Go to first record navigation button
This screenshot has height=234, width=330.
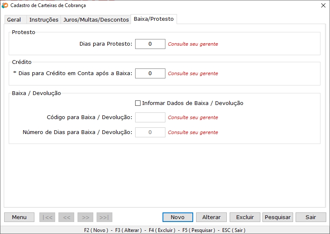coord(47,217)
